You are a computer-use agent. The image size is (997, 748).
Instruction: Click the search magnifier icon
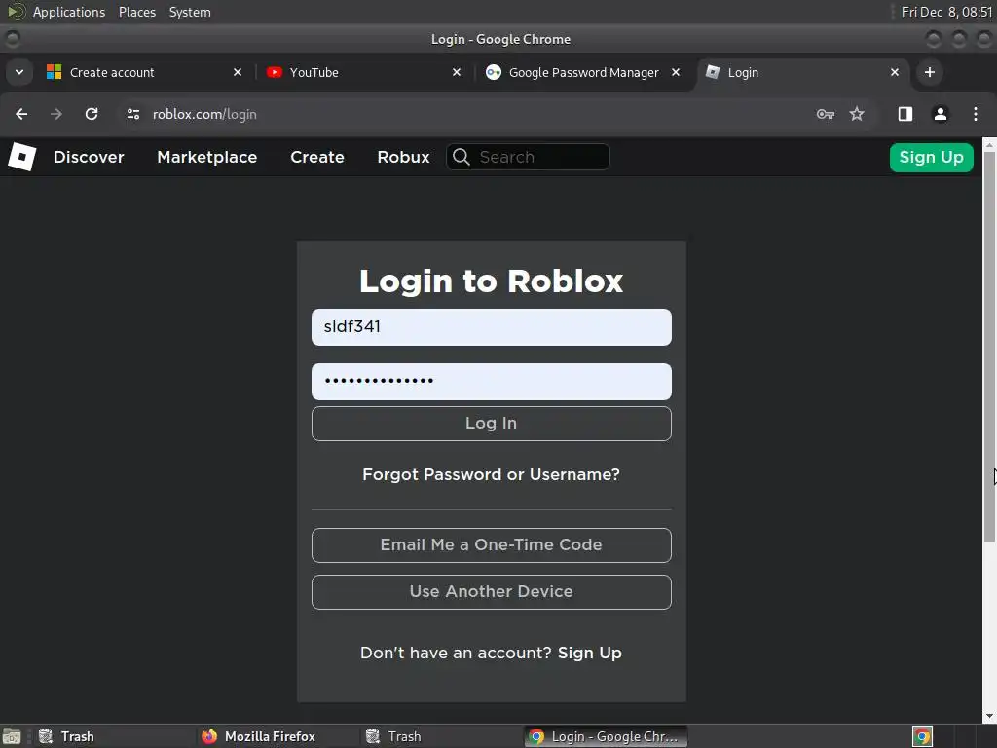(x=462, y=157)
